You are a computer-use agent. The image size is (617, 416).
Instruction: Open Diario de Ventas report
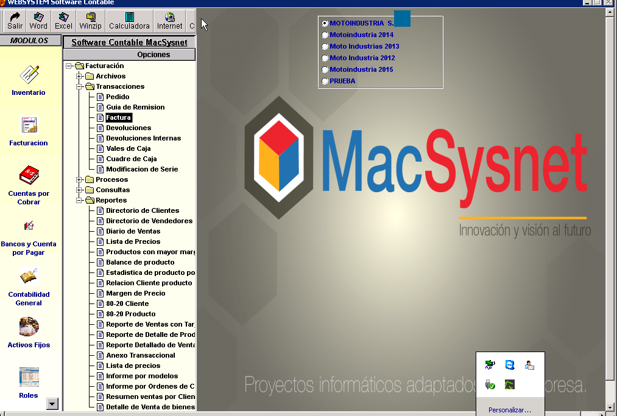pos(133,231)
